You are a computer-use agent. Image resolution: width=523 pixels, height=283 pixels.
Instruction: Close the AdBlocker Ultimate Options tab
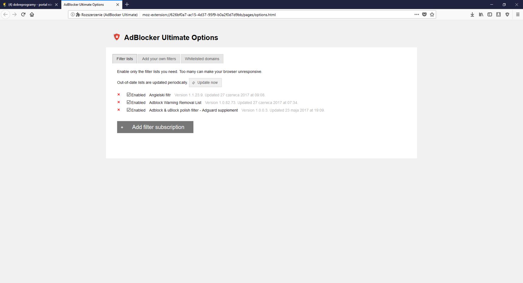coord(118,5)
